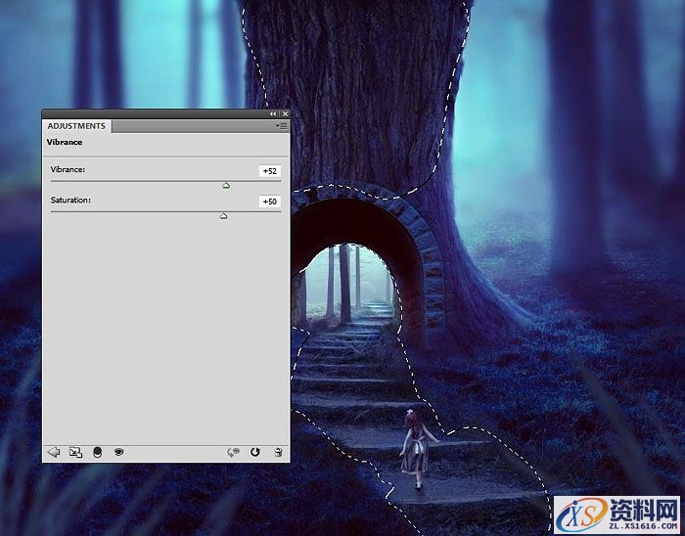
Task: Click the view previous state icon
Action: (x=233, y=452)
